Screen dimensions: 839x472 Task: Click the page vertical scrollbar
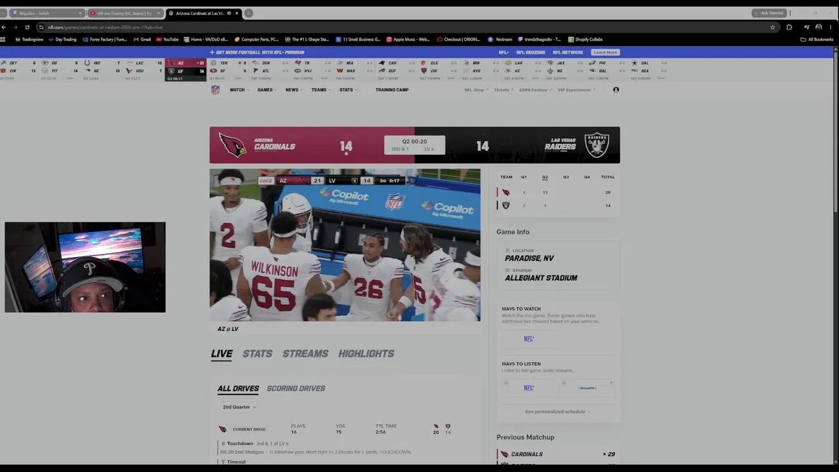tap(836, 131)
